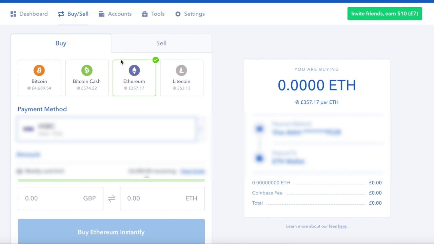The width and height of the screenshot is (434, 244).
Task: Click the orange Bitcoin logo
Action: click(x=39, y=70)
